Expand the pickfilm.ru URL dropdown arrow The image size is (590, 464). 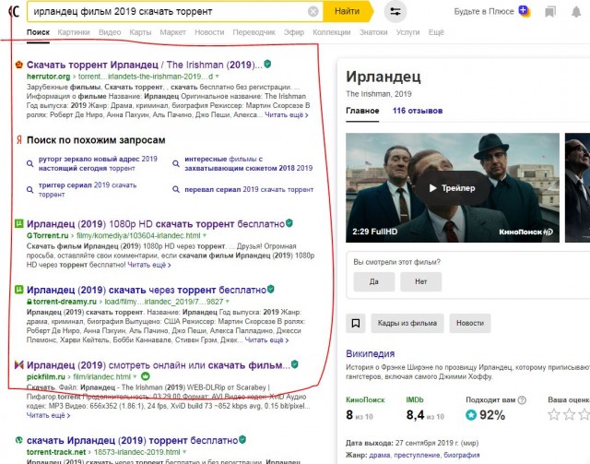coord(135,376)
